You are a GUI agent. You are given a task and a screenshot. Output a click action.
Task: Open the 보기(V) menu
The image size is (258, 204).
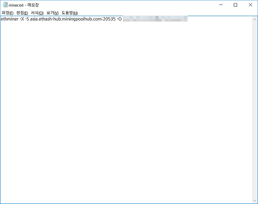click(52, 13)
